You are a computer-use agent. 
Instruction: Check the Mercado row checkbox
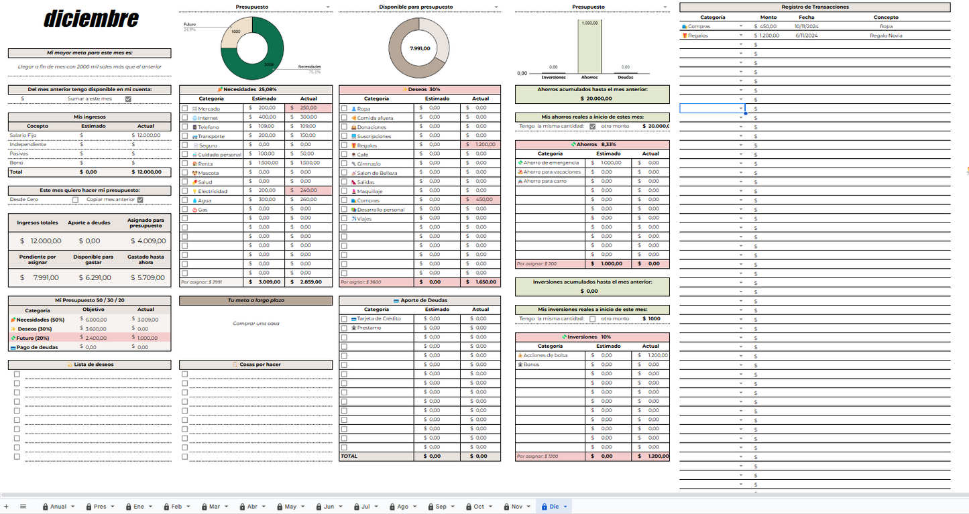[185, 109]
